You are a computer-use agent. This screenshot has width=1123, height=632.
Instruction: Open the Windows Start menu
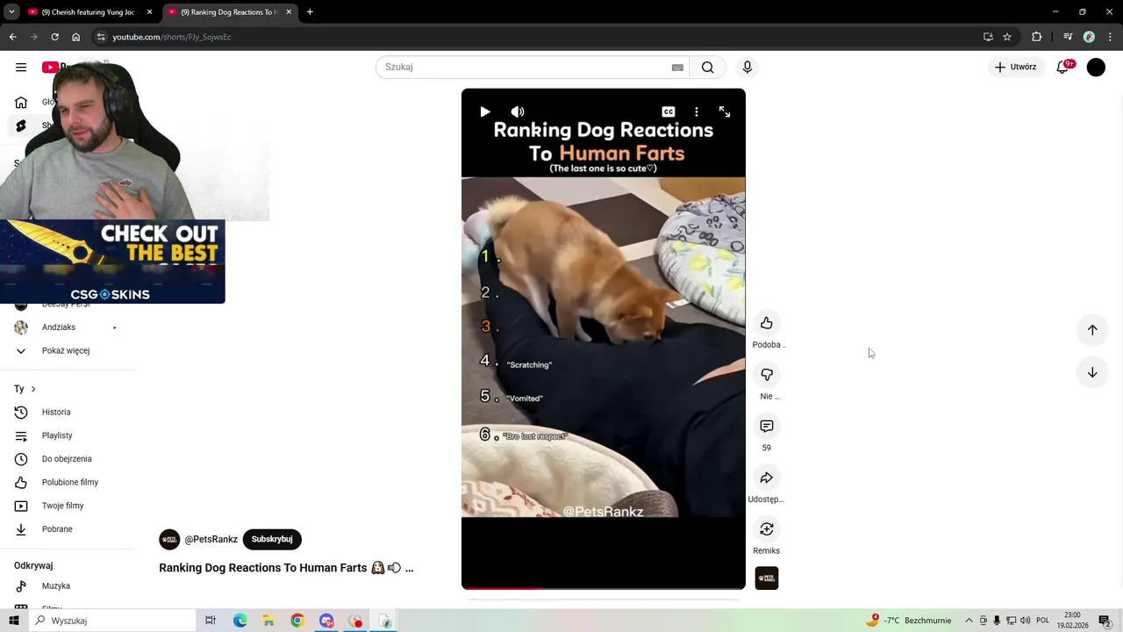tap(13, 621)
